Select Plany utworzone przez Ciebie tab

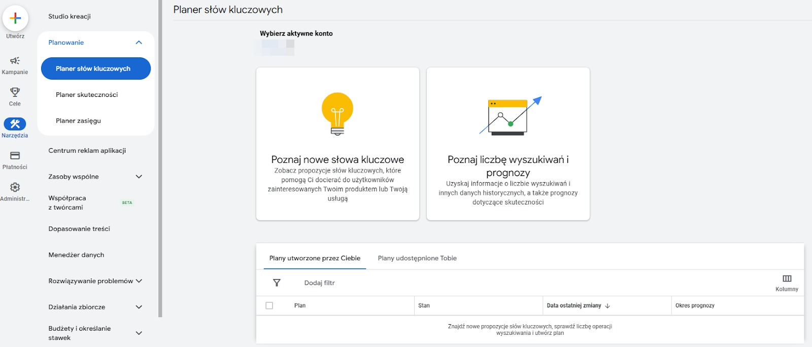point(315,258)
